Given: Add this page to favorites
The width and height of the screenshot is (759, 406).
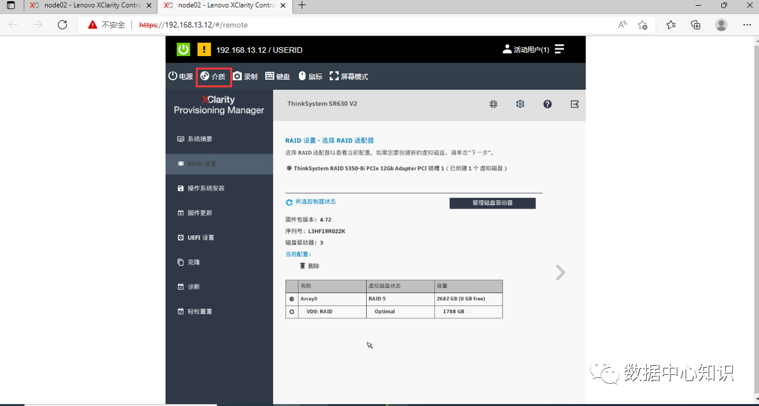Looking at the screenshot, I should click(642, 25).
